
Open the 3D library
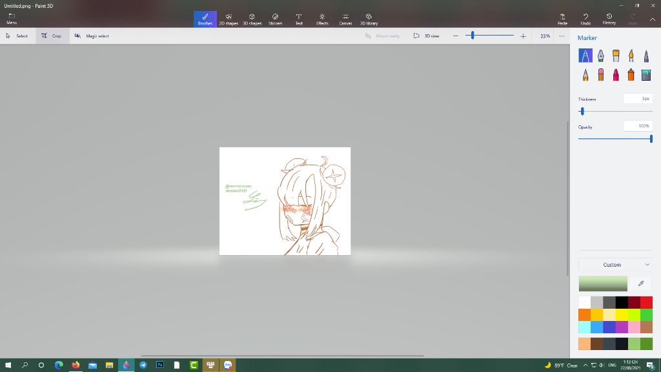(369, 19)
